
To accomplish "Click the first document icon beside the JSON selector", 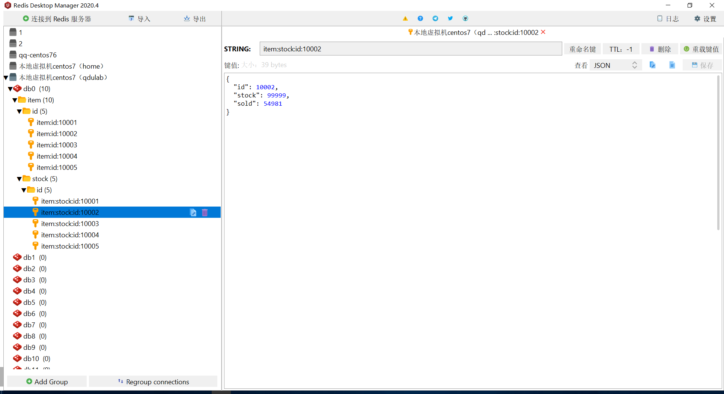I will [x=653, y=65].
